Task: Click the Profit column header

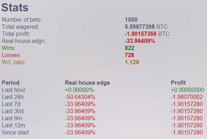Action: pyautogui.click(x=178, y=83)
